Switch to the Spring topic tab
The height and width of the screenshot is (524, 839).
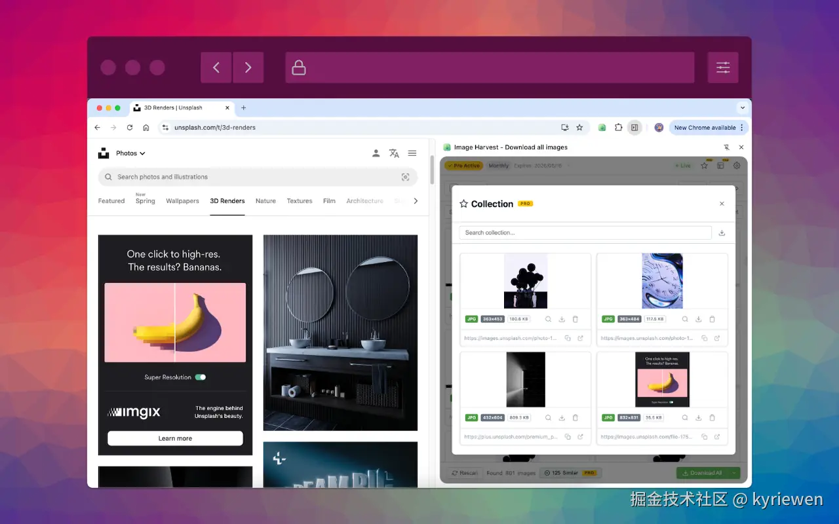146,200
